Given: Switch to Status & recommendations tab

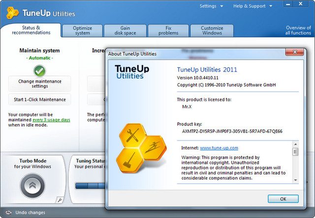Looking at the screenshot, I should click(31, 30).
